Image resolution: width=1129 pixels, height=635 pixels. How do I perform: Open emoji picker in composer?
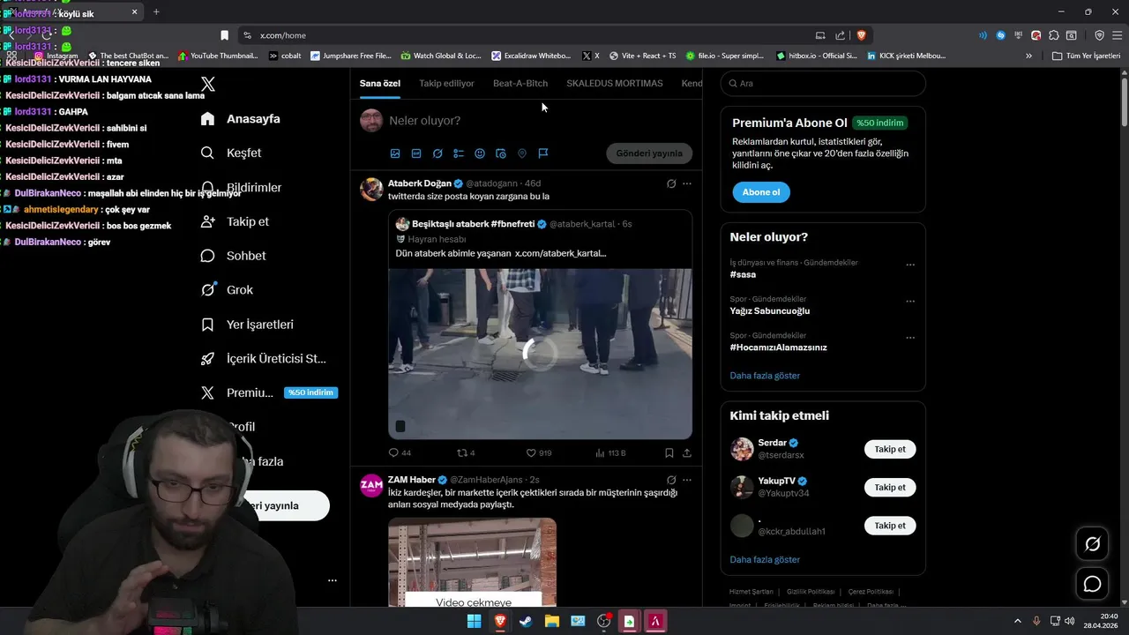tap(480, 153)
